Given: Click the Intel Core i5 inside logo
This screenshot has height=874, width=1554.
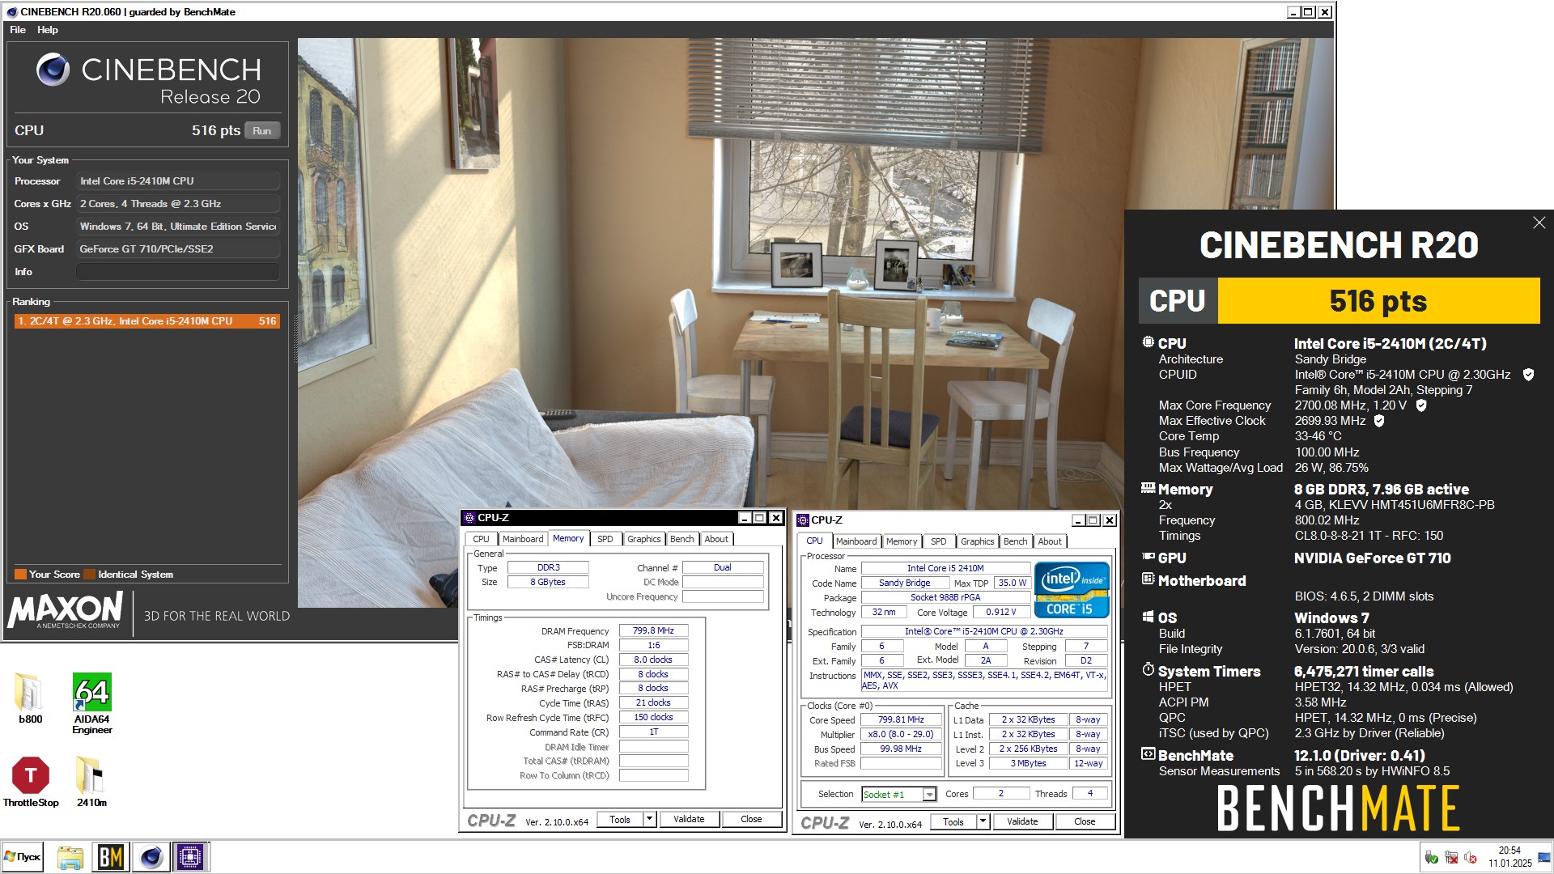Looking at the screenshot, I should [1072, 590].
